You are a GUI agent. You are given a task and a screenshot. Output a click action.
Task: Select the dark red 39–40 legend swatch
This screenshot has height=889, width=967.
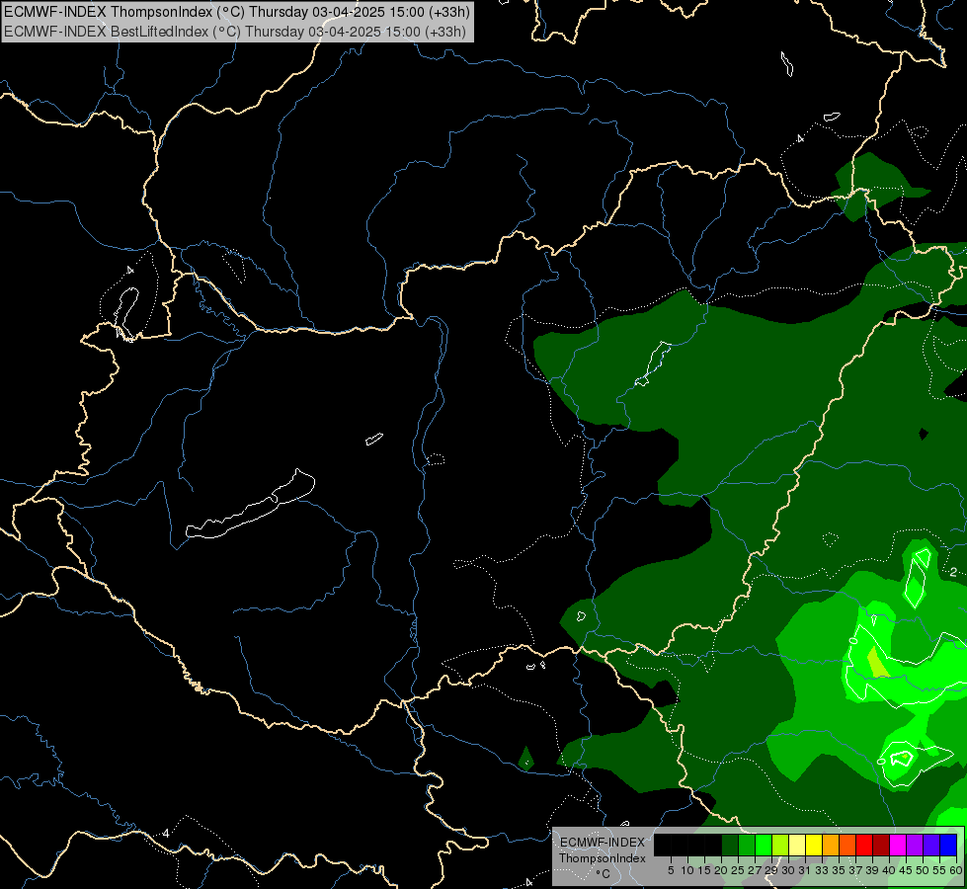click(x=881, y=845)
